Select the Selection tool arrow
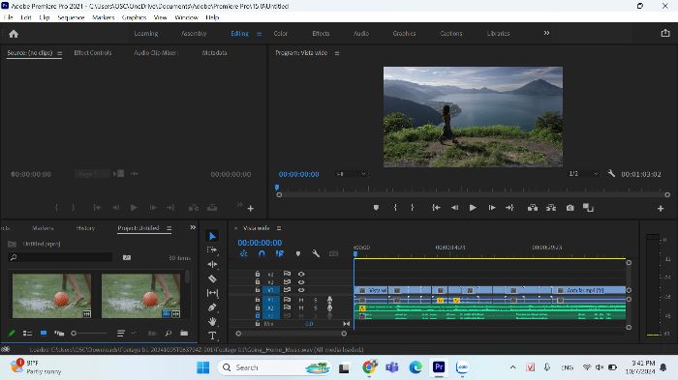Viewport: 678px width, 380px height. click(x=212, y=236)
